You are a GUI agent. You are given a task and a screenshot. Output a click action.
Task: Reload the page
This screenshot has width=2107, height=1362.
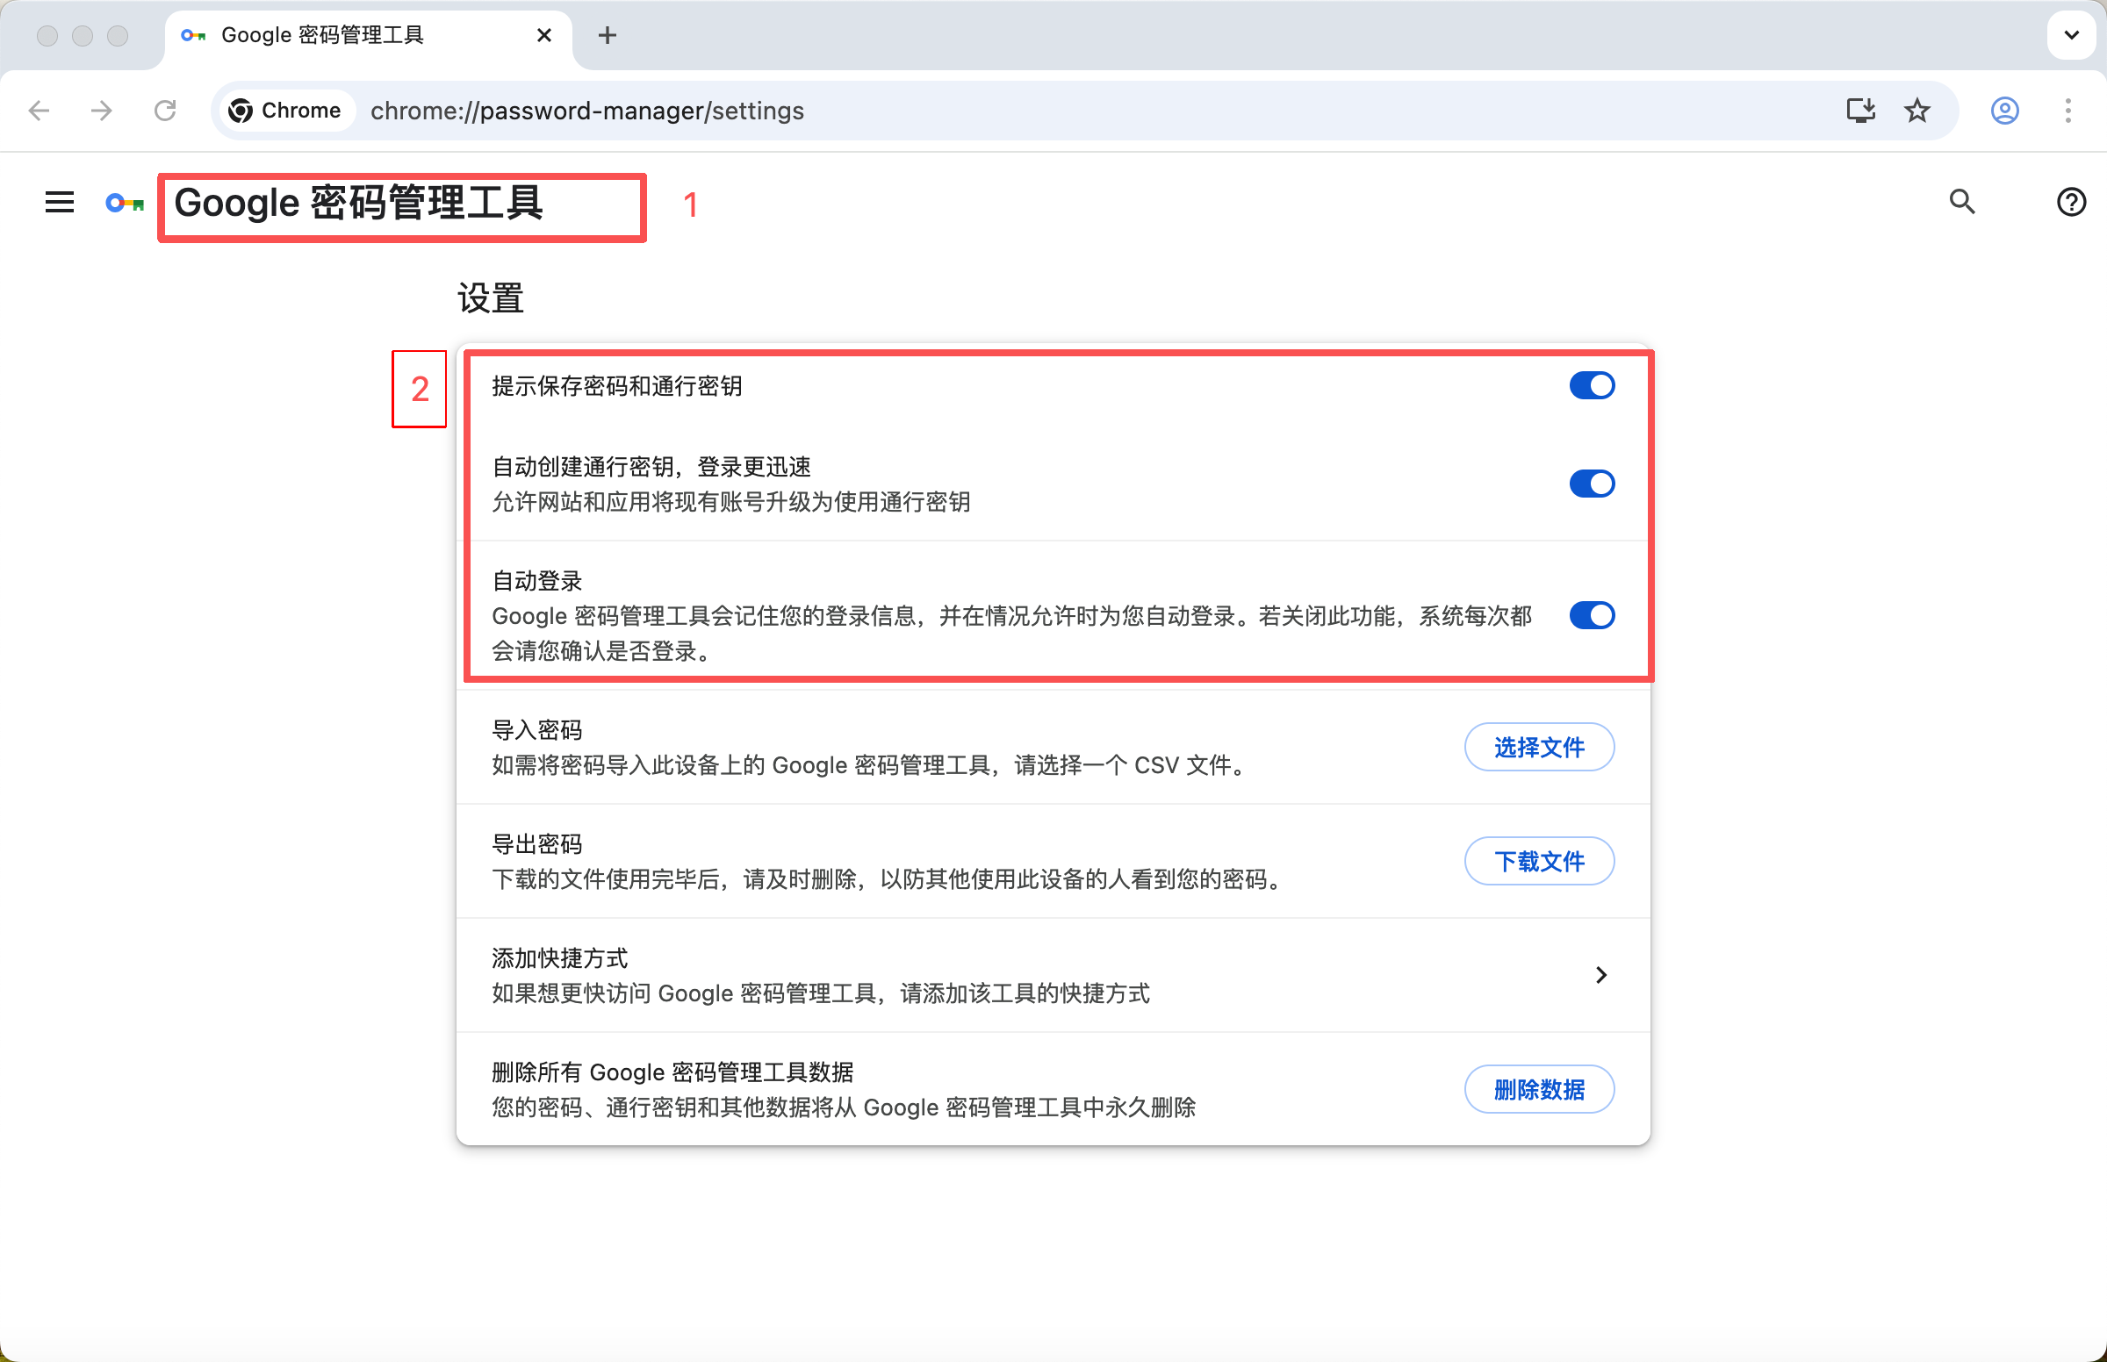coord(165,111)
